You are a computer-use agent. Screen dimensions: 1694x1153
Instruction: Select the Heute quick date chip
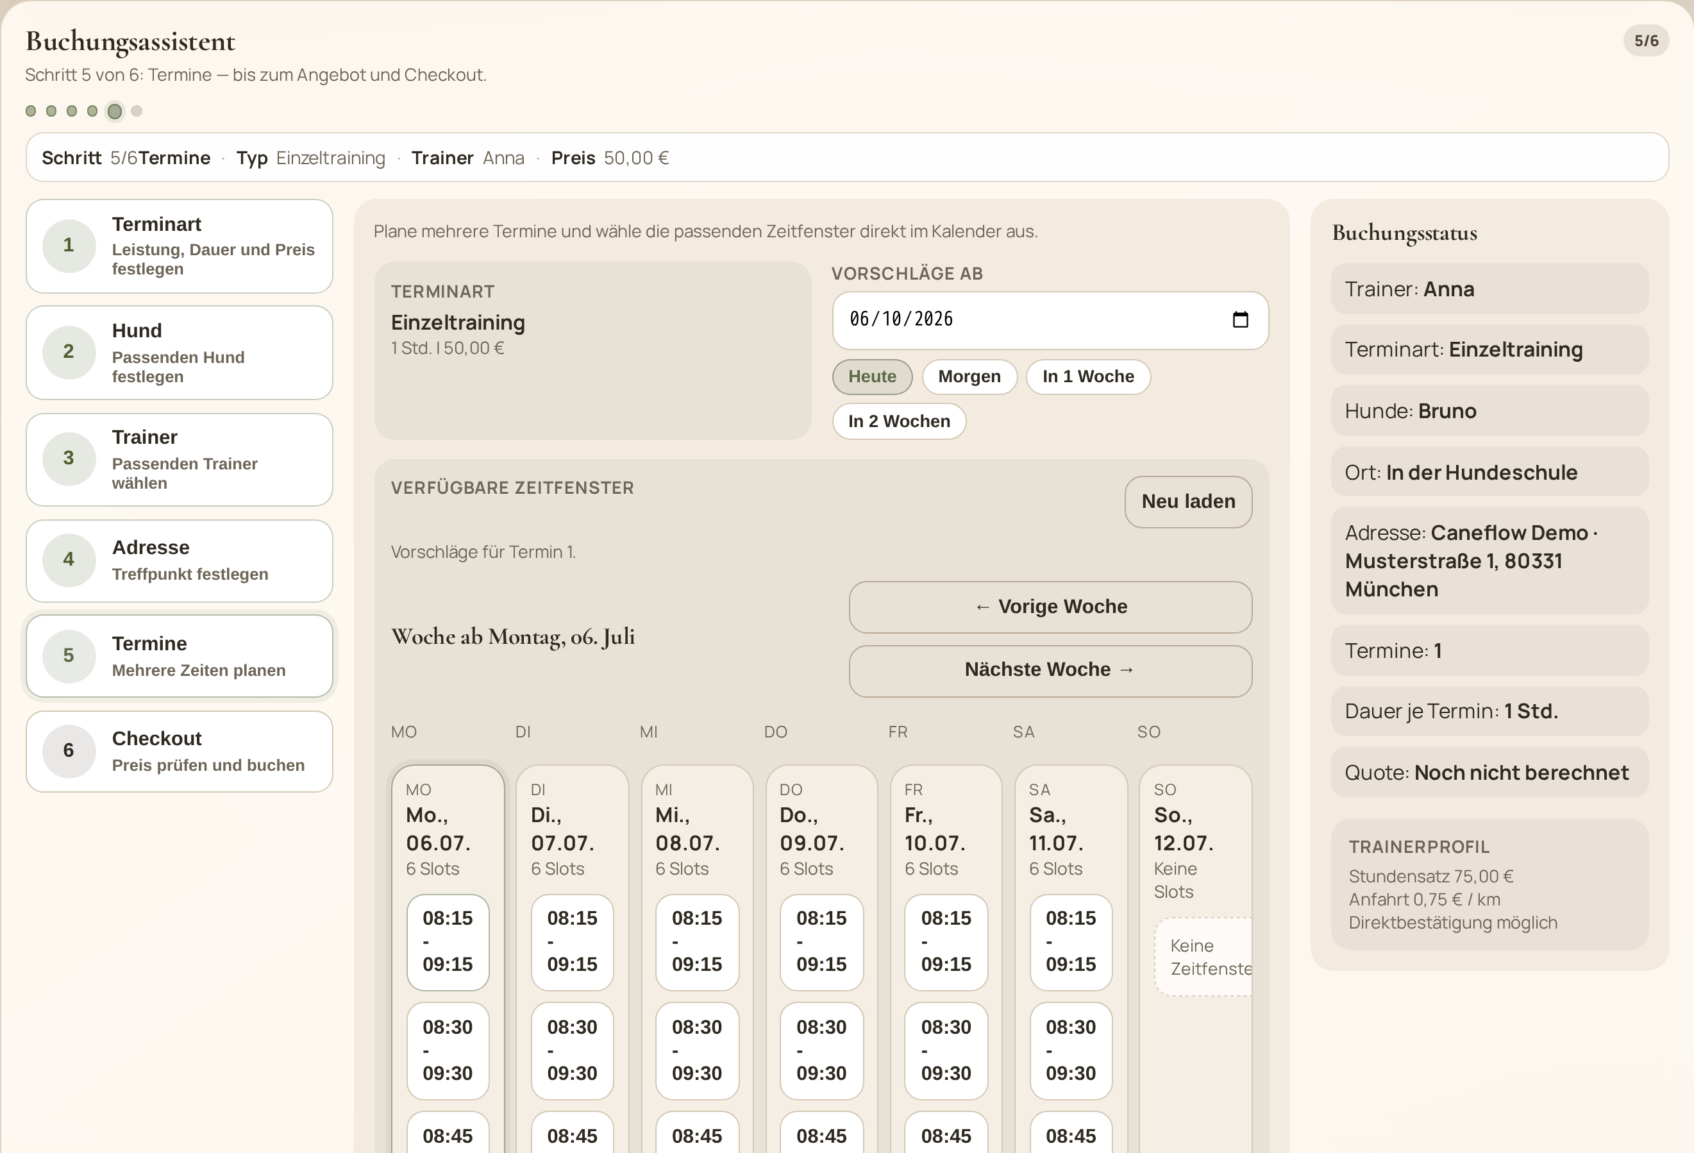(x=872, y=377)
